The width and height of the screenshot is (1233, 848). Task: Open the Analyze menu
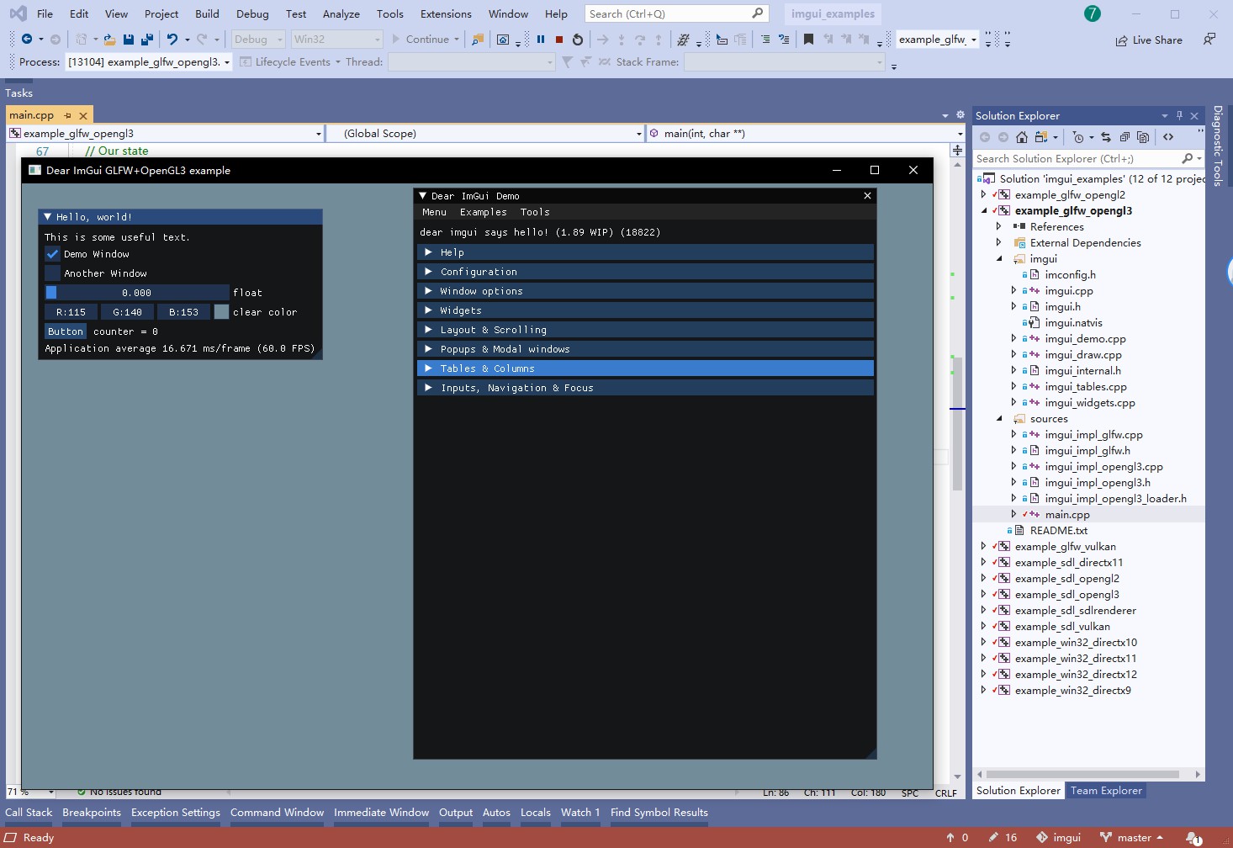[x=341, y=14]
